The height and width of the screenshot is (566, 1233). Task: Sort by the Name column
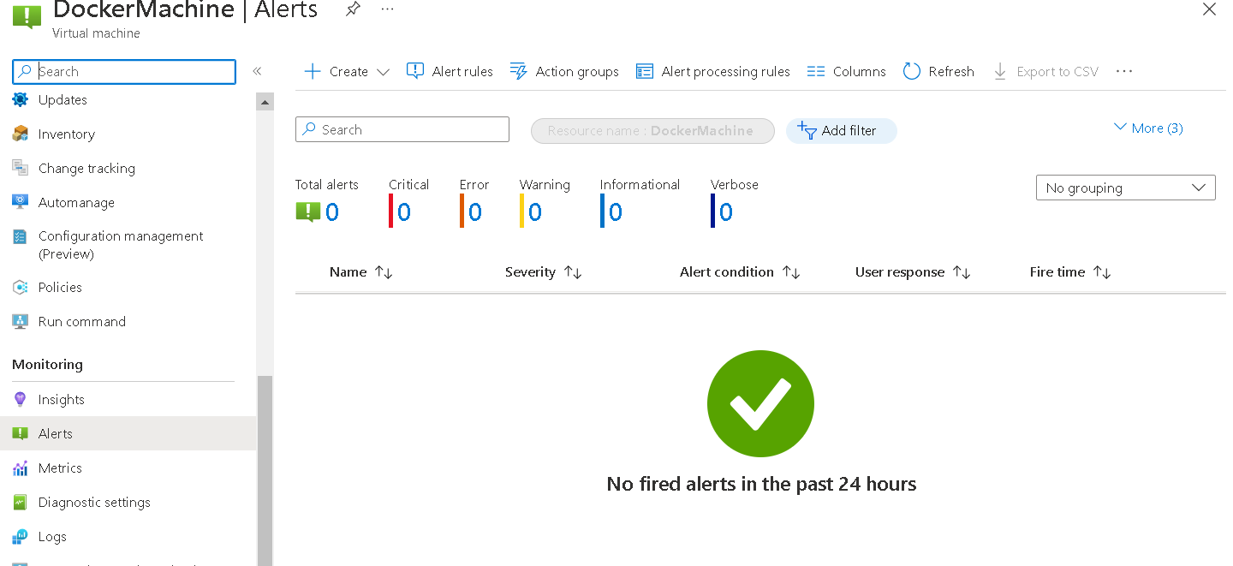[360, 271]
